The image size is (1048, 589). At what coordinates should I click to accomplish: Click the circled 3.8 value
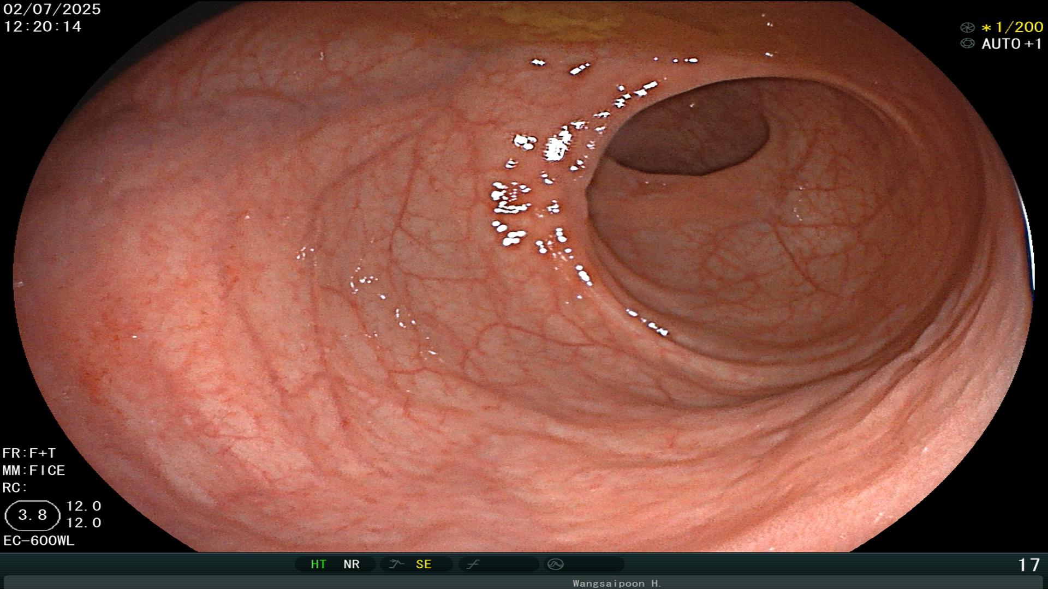point(32,515)
